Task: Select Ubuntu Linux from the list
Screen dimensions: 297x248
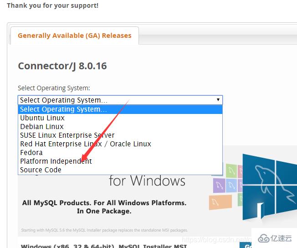Action: pos(120,118)
